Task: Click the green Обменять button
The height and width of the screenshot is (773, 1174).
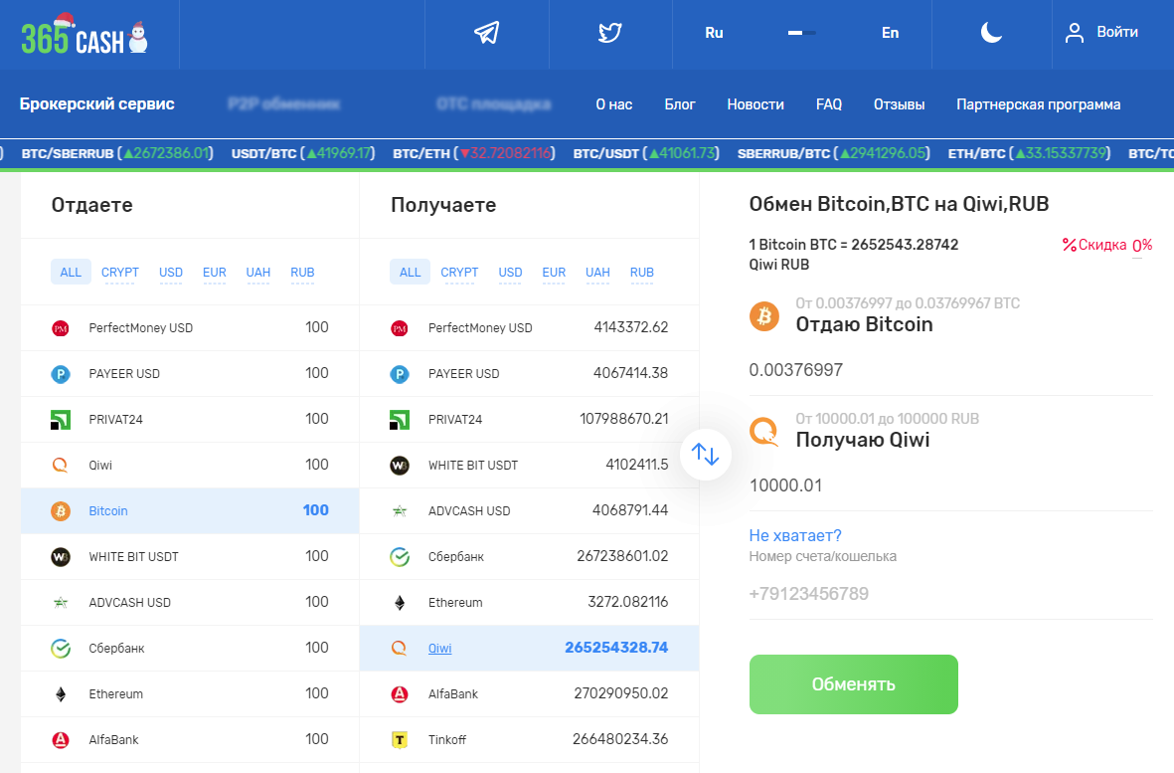Action: (x=854, y=684)
